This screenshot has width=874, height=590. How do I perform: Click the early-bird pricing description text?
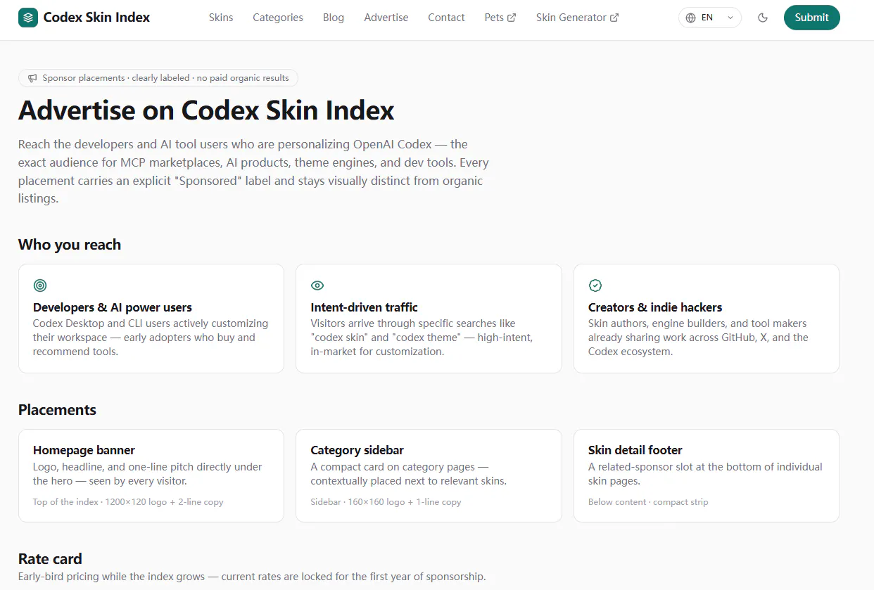252,577
